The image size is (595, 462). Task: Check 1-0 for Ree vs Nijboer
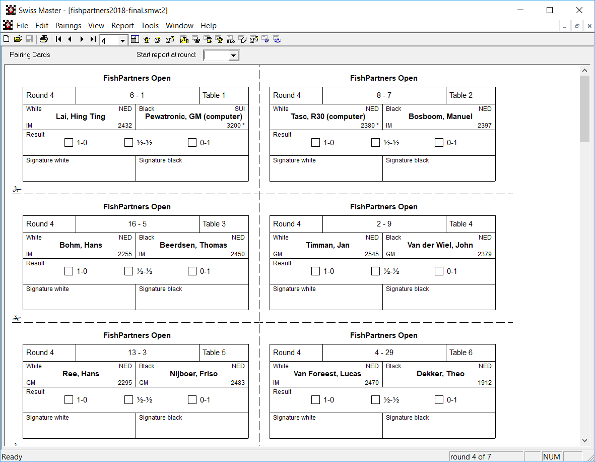pos(69,399)
